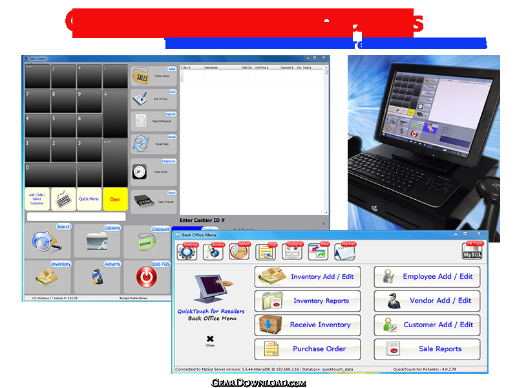Open Inventory Add / Edit in Back Office
Screen dimensions: 517x388
[x=308, y=277]
